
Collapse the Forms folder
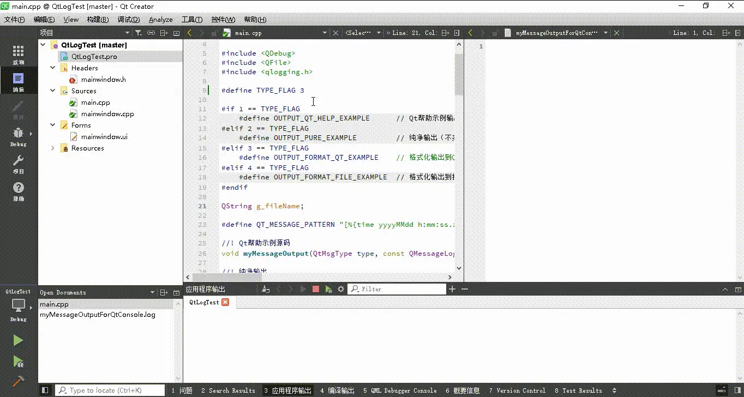[x=53, y=125]
